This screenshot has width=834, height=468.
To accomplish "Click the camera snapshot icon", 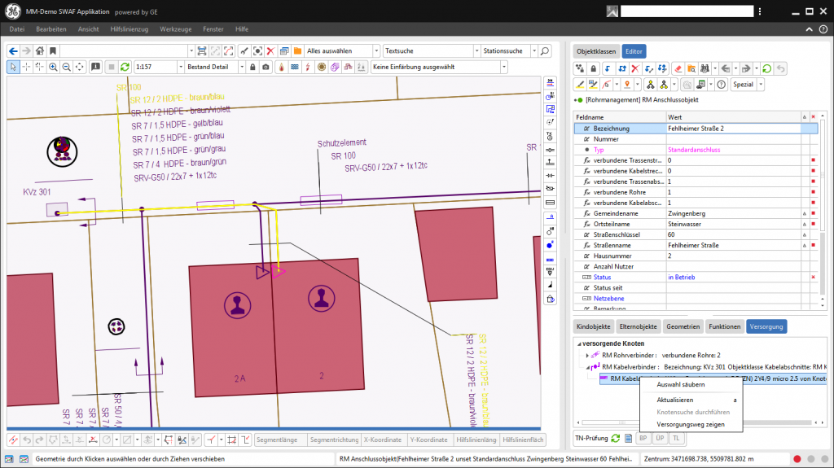I will pyautogui.click(x=266, y=67).
